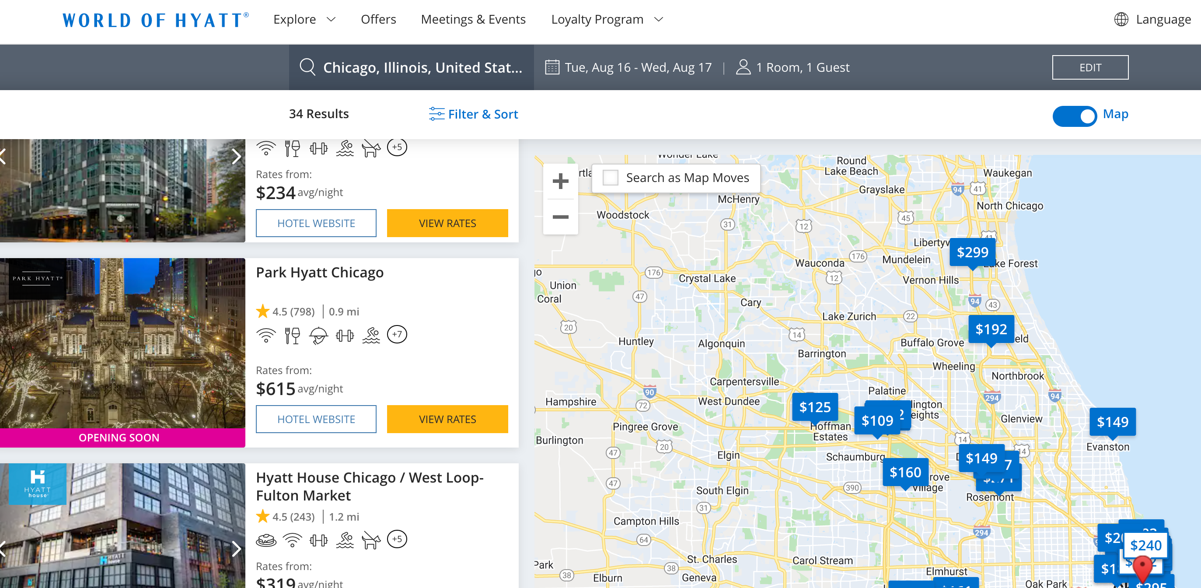
Task: Click the swimming pool icon for Park Hyatt Chicago
Action: pyautogui.click(x=370, y=335)
